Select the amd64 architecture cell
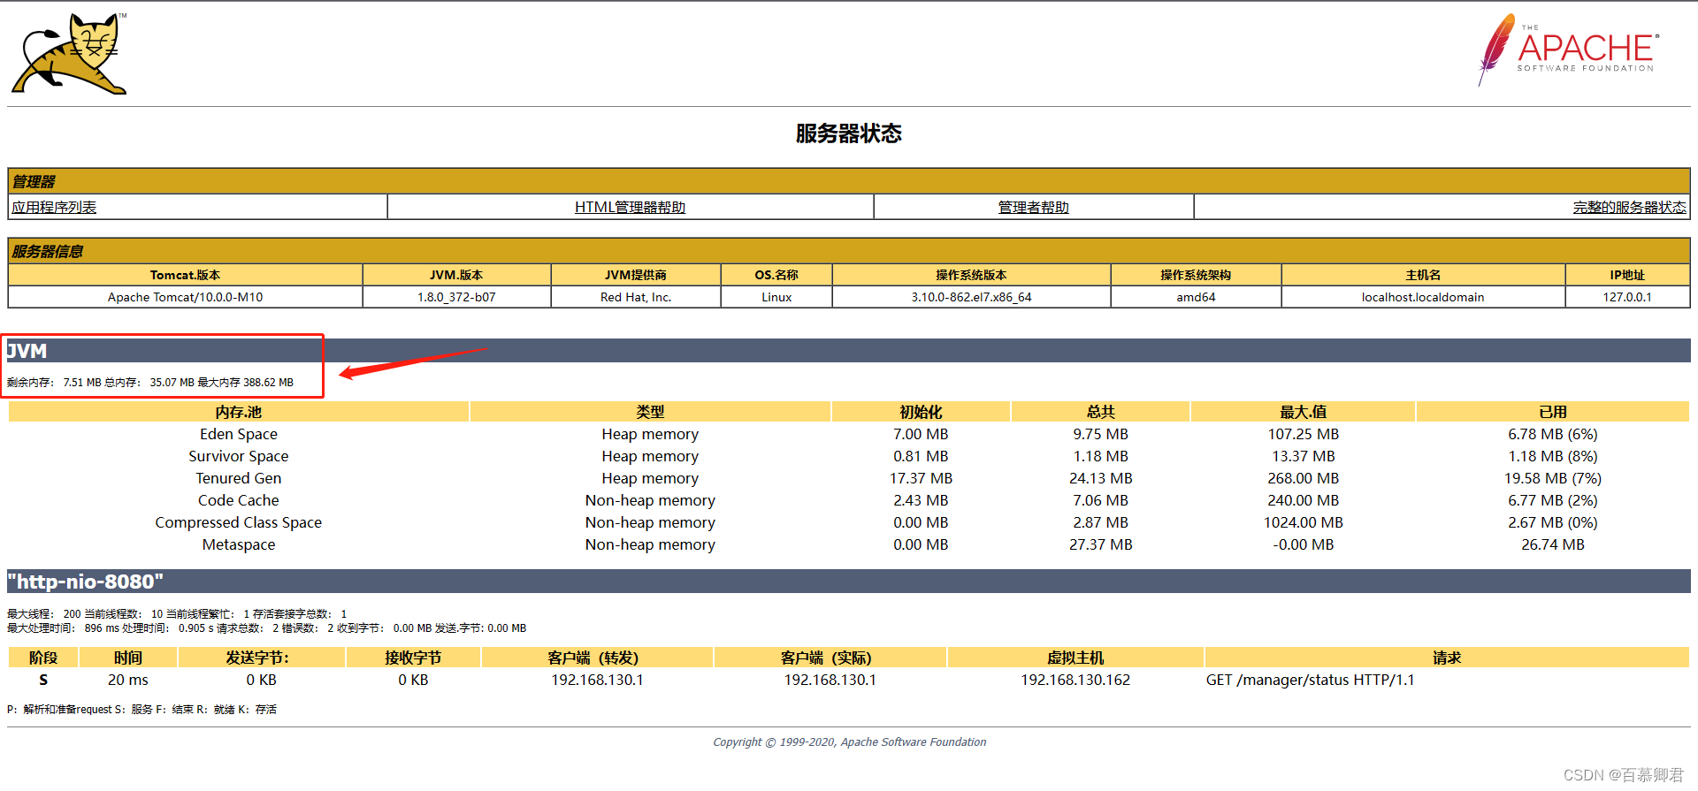This screenshot has width=1698, height=791. point(1196,297)
